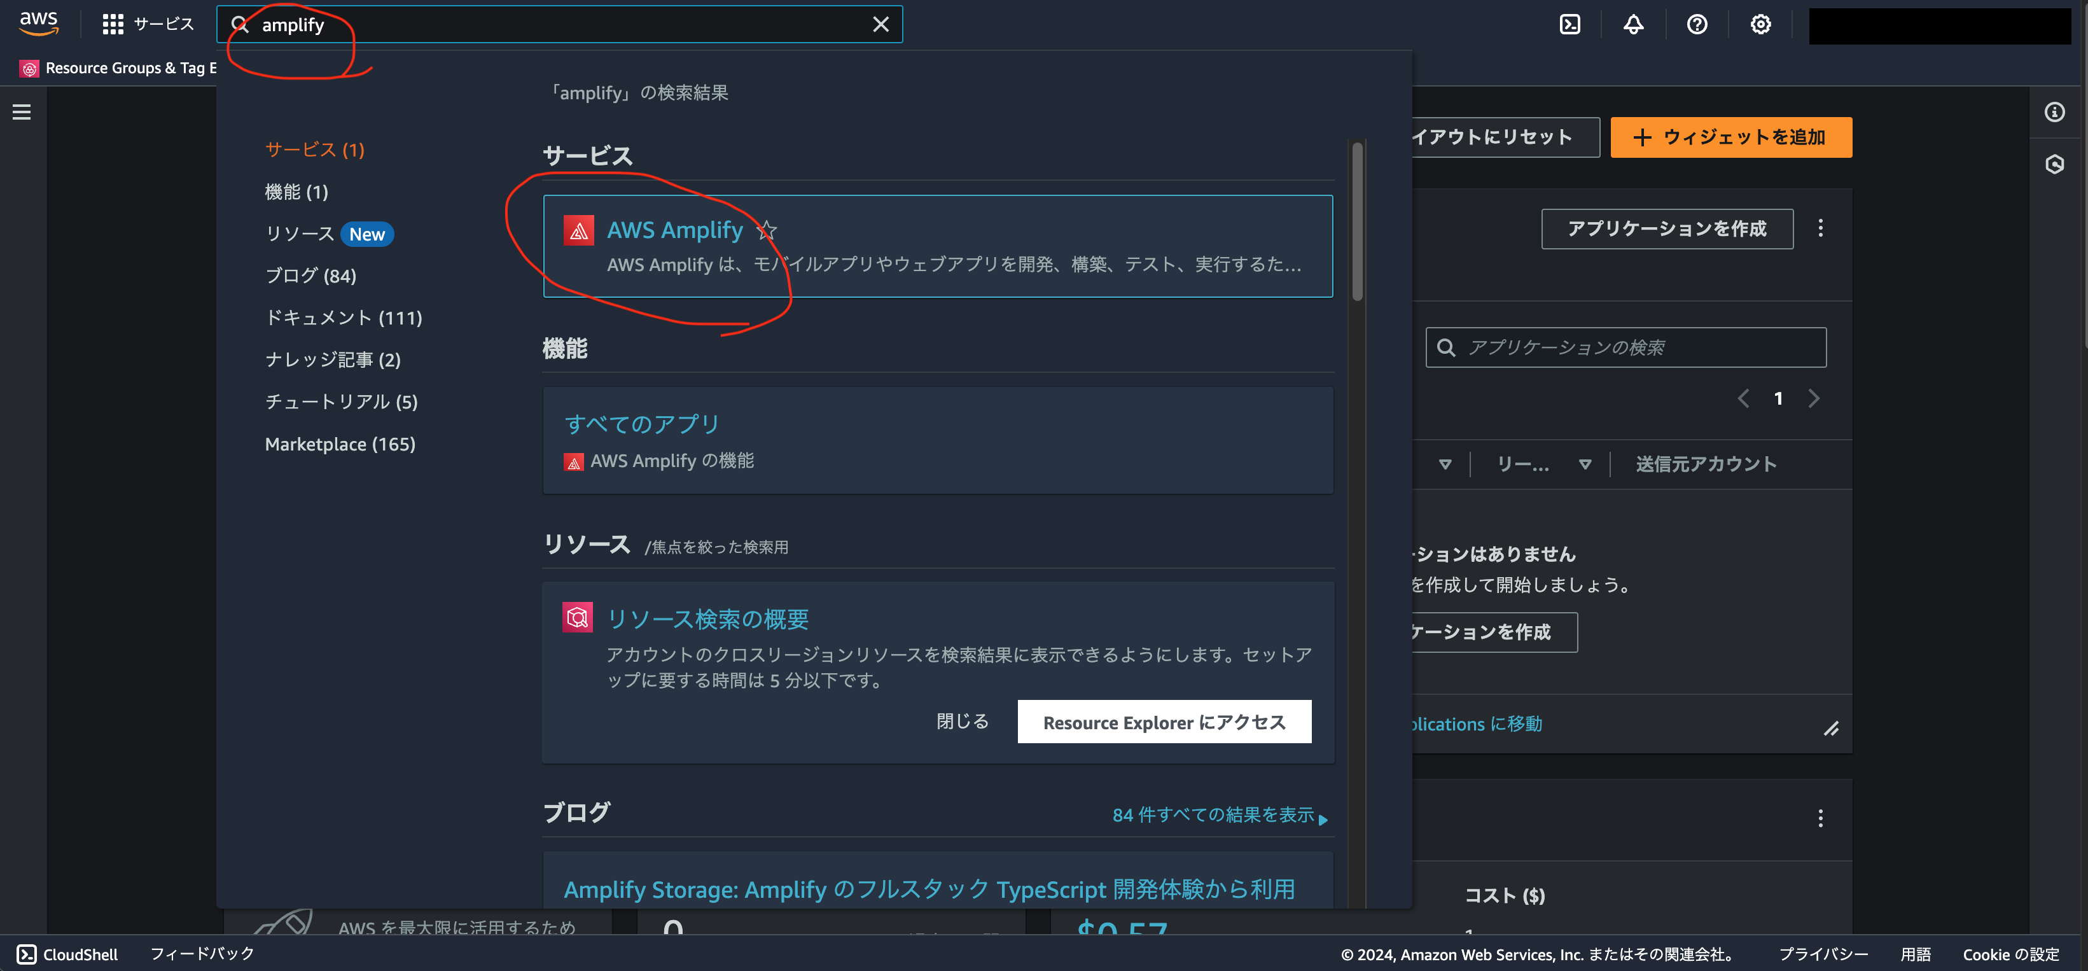Click the ウィジェットを追加 button
The width and height of the screenshot is (2088, 971).
click(1730, 137)
